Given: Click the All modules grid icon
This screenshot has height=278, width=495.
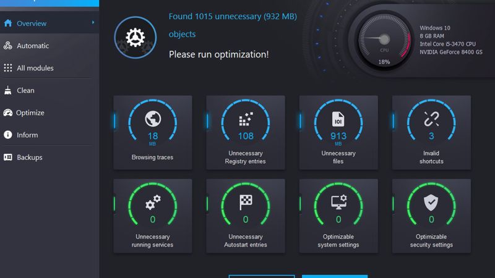Looking at the screenshot, I should (x=8, y=68).
